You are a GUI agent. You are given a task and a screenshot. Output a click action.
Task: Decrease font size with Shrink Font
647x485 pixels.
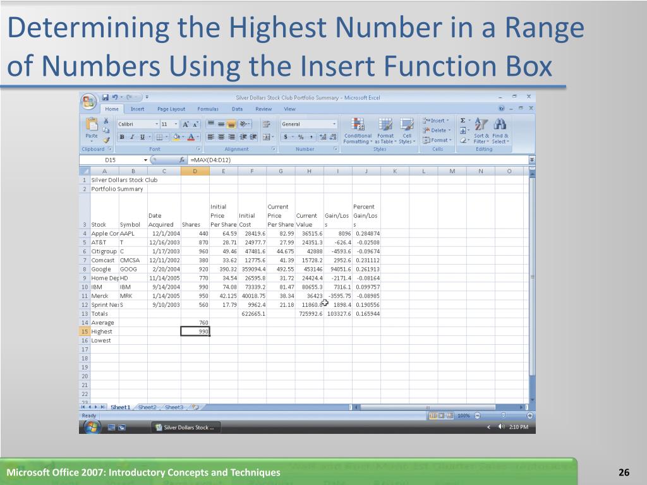click(196, 124)
